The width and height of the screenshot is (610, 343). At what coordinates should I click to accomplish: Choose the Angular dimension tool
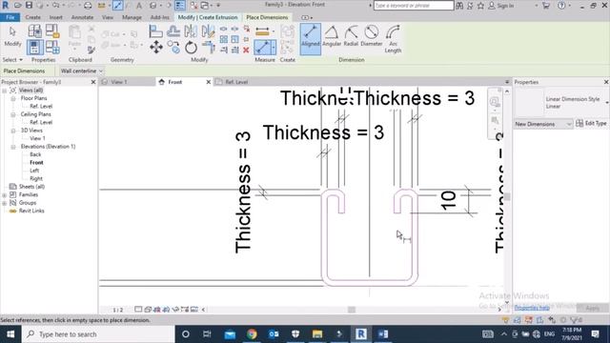(x=332, y=36)
